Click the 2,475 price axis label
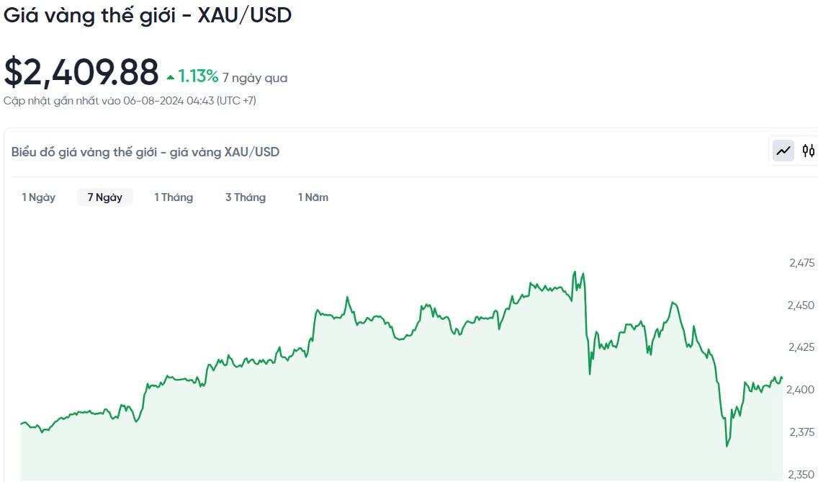 801,263
